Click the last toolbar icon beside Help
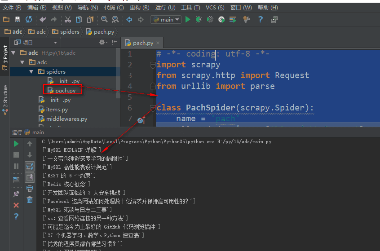This screenshot has height=251, width=380. (274, 19)
